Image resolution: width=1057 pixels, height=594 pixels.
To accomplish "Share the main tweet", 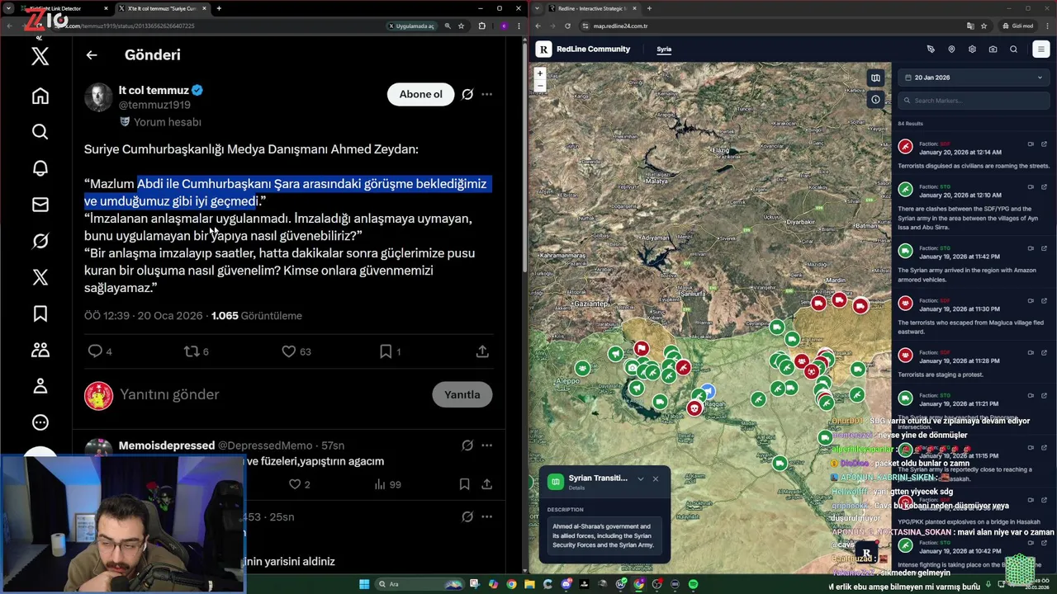I will (x=482, y=351).
